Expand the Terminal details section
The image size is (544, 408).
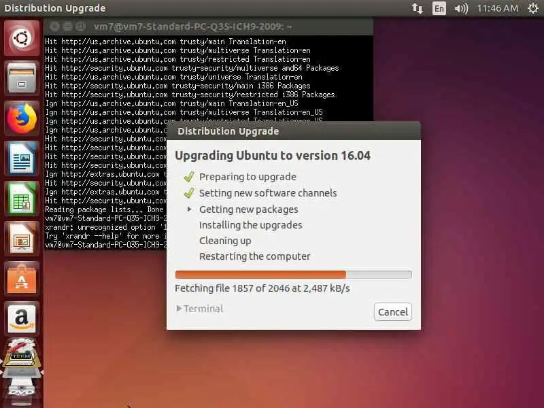point(200,309)
